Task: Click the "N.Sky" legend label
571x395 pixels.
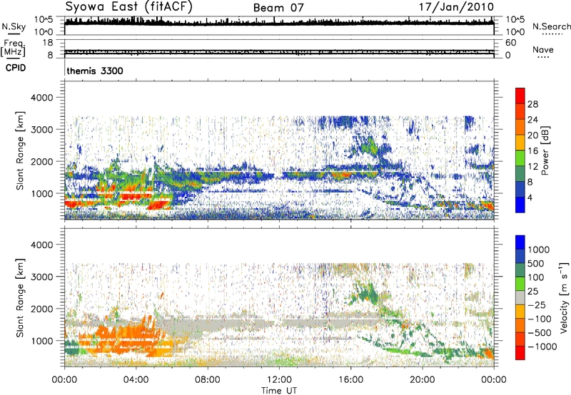Action: point(14,26)
